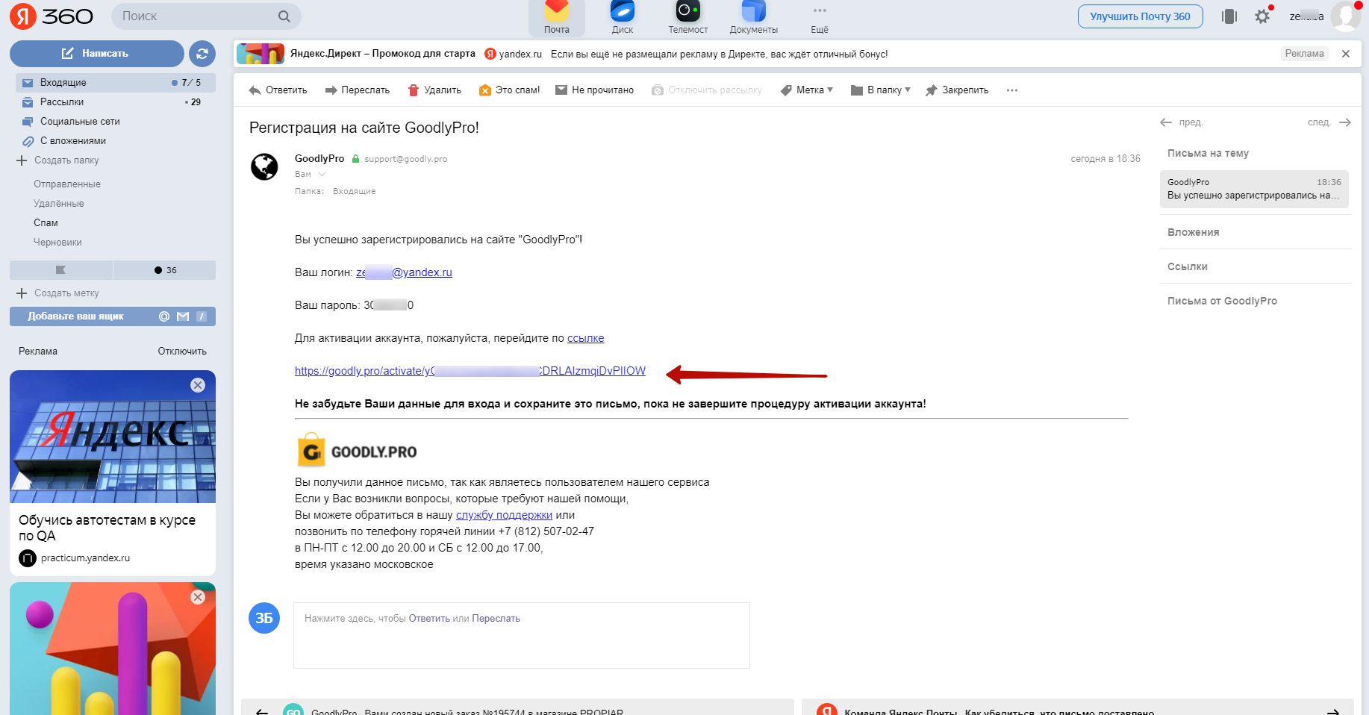The image size is (1369, 715).
Task: Open the settings gear icon
Action: coord(1262,16)
